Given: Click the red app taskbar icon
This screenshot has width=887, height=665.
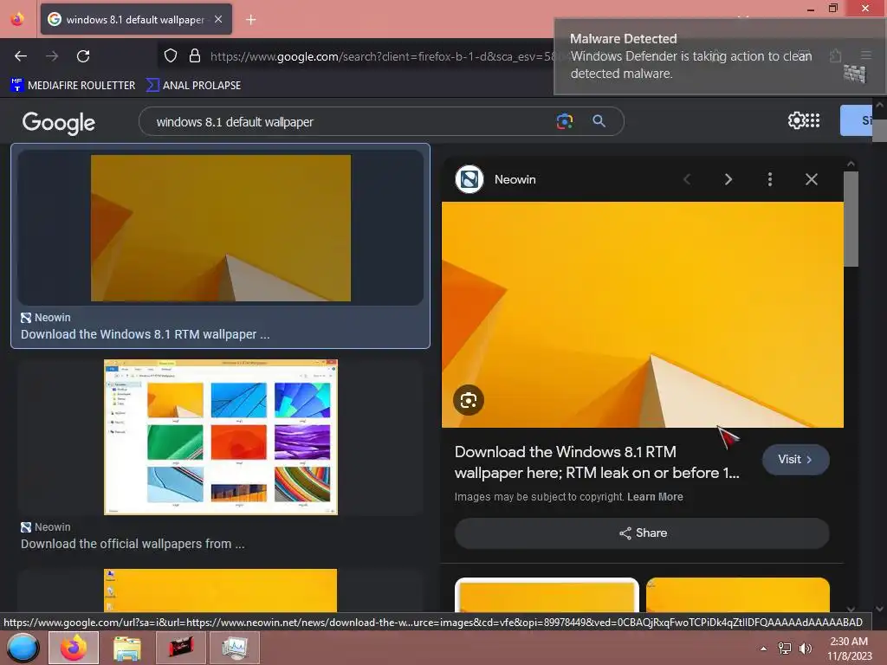Looking at the screenshot, I should tap(181, 648).
